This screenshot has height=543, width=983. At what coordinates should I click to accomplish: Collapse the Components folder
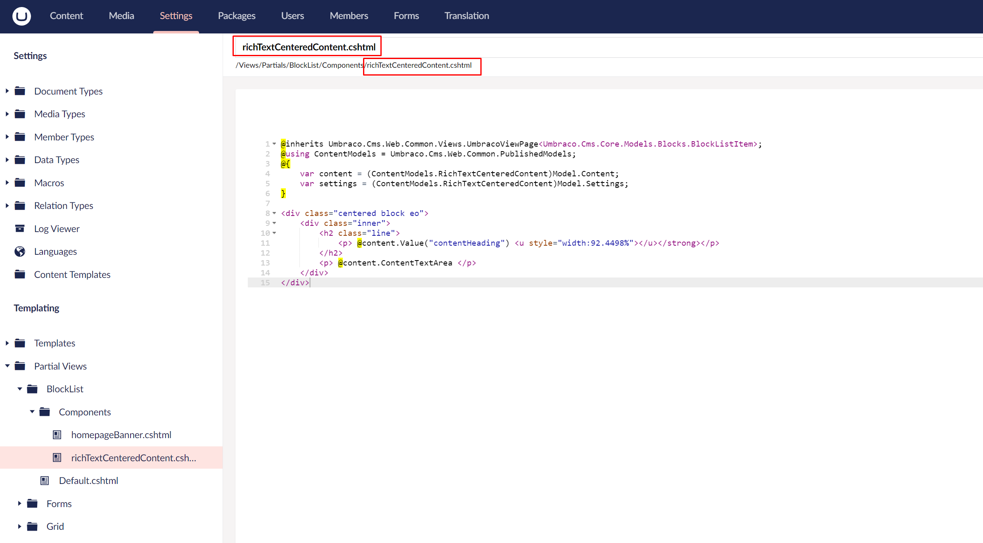coord(32,412)
